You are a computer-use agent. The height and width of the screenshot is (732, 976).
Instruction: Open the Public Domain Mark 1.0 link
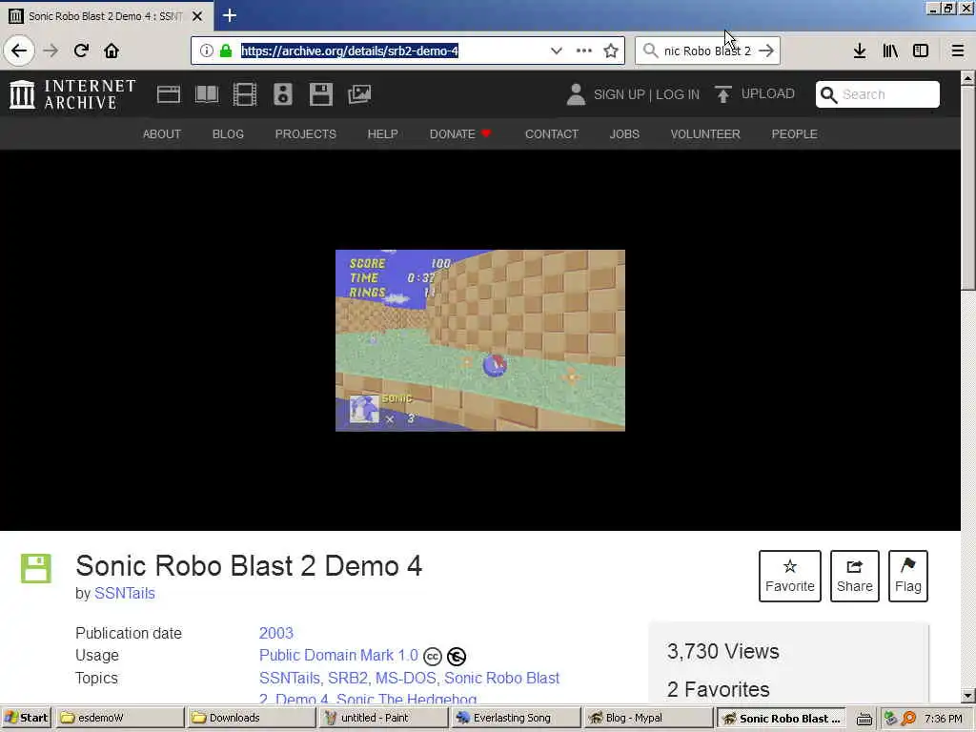coord(338,656)
